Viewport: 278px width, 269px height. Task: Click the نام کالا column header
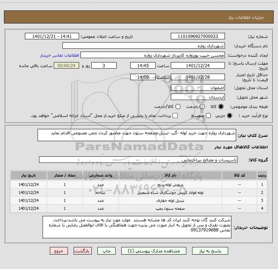click(x=170, y=175)
